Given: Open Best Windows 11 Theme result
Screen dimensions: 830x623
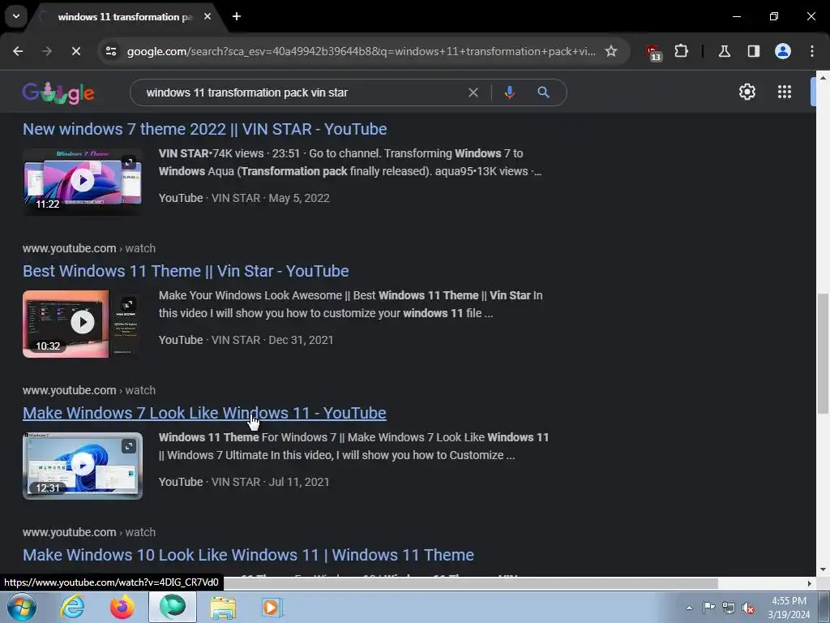Looking at the screenshot, I should (x=186, y=271).
